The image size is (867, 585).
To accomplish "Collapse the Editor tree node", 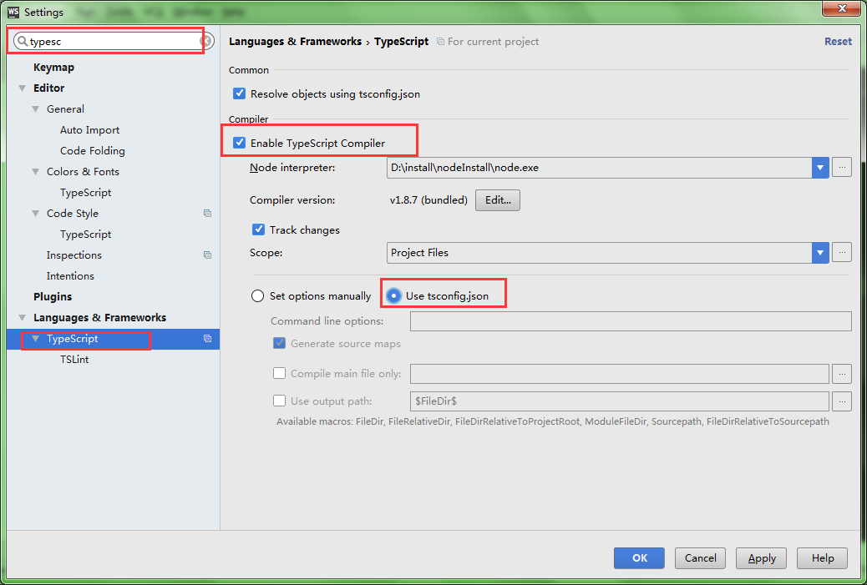I will tap(22, 88).
